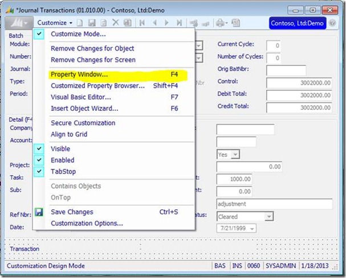
Task: Click the Debit Total field
Action: point(299,96)
